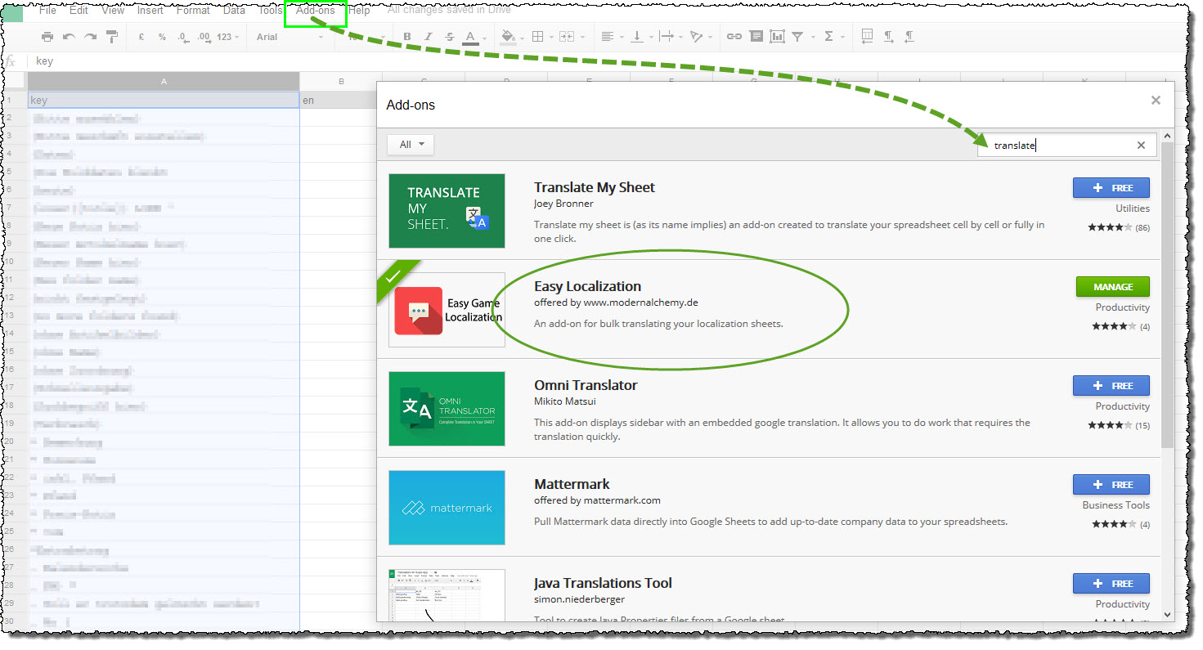Click the Translate My Sheet title
Image resolution: width=1203 pixels, height=650 pixels.
click(595, 187)
